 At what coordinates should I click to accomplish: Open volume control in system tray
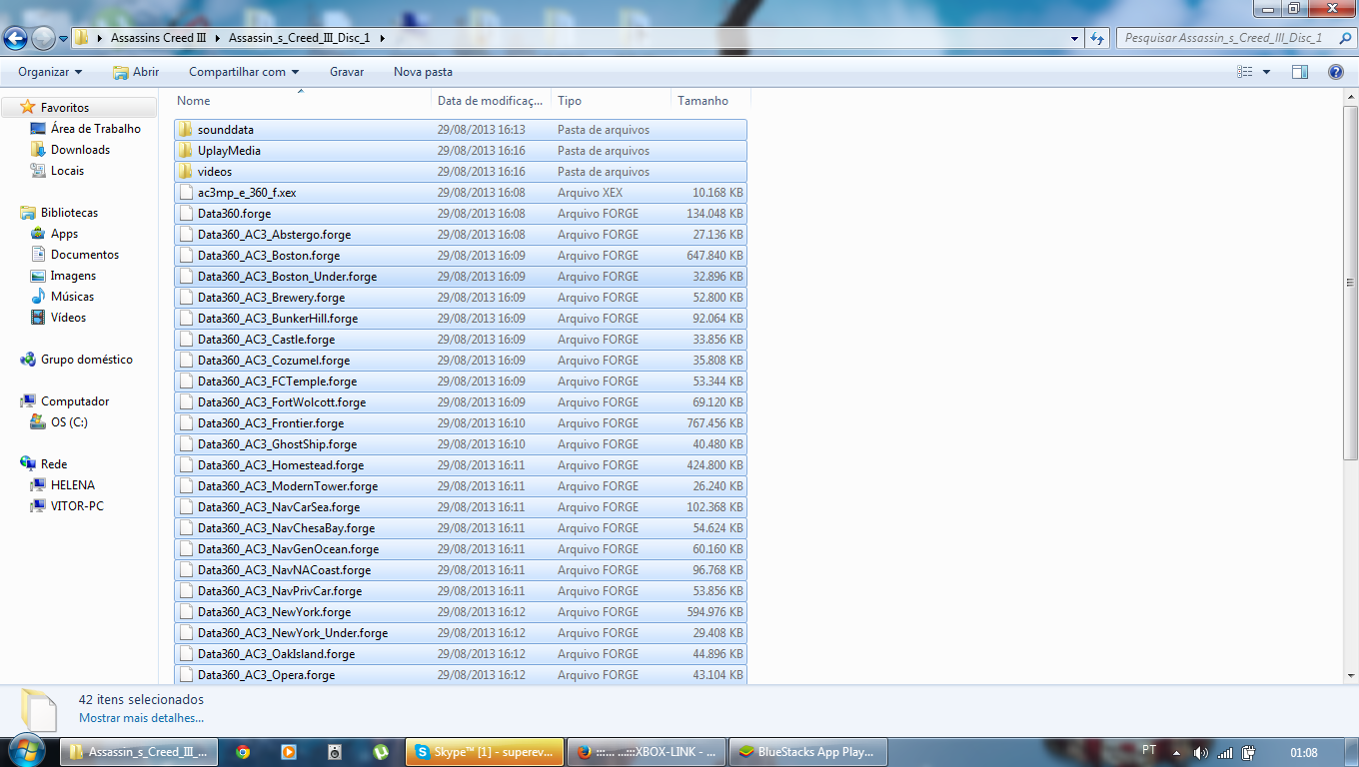pos(1199,752)
